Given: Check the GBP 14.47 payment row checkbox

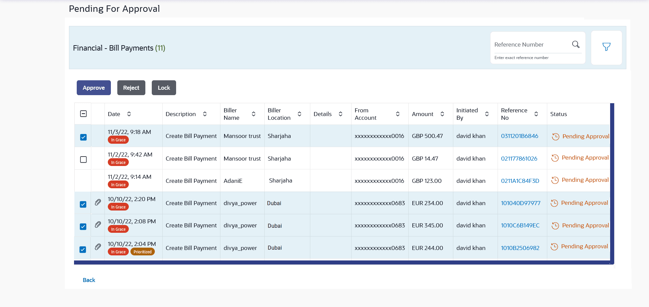Looking at the screenshot, I should pyautogui.click(x=83, y=160).
